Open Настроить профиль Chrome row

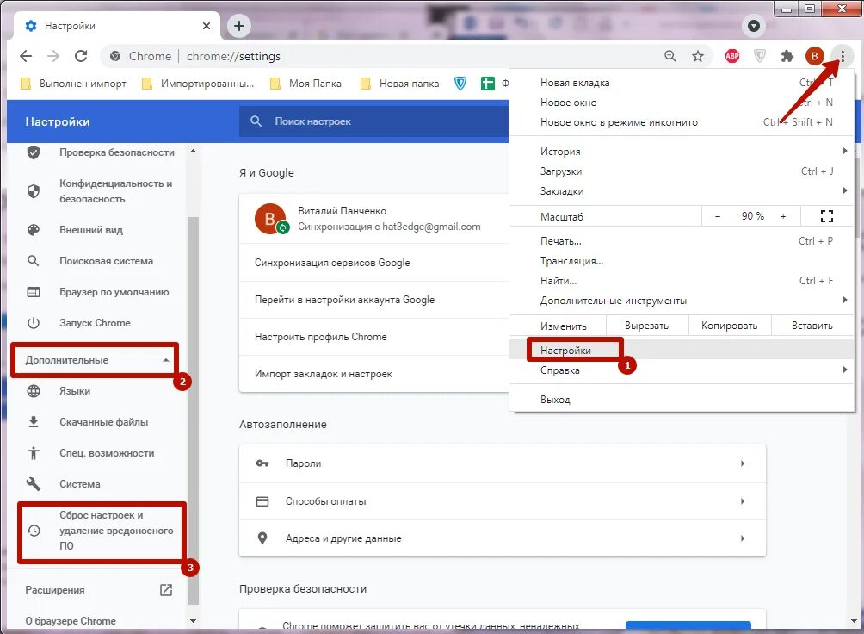pyautogui.click(x=373, y=337)
